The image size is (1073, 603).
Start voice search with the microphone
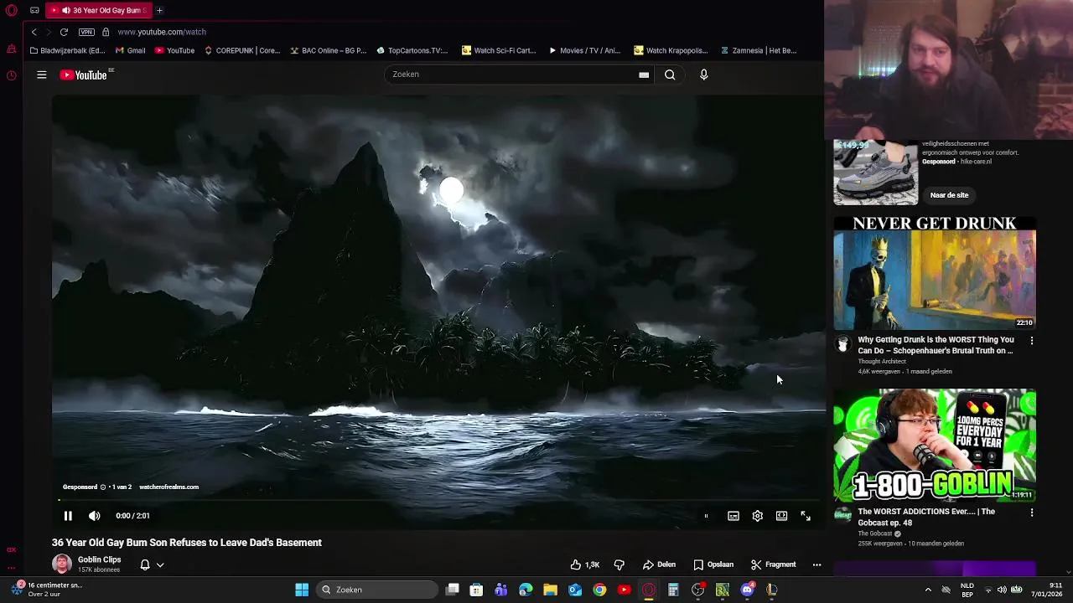(x=704, y=75)
